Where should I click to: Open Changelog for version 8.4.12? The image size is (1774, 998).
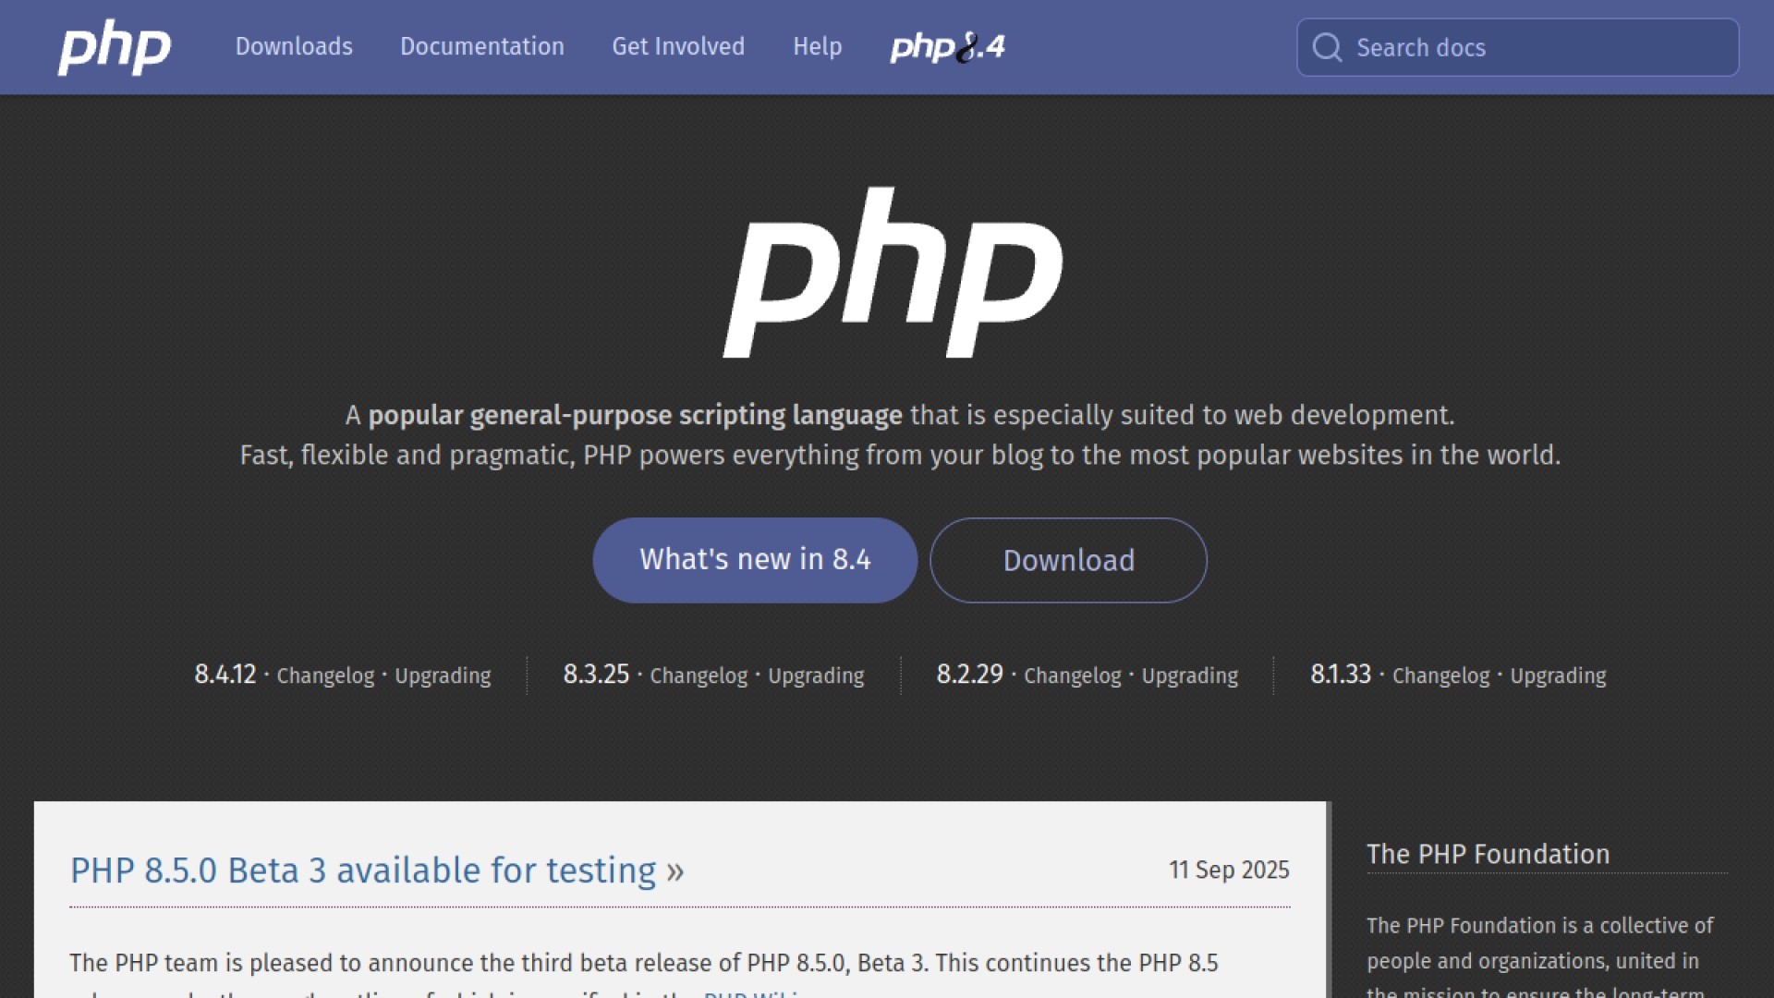click(325, 675)
